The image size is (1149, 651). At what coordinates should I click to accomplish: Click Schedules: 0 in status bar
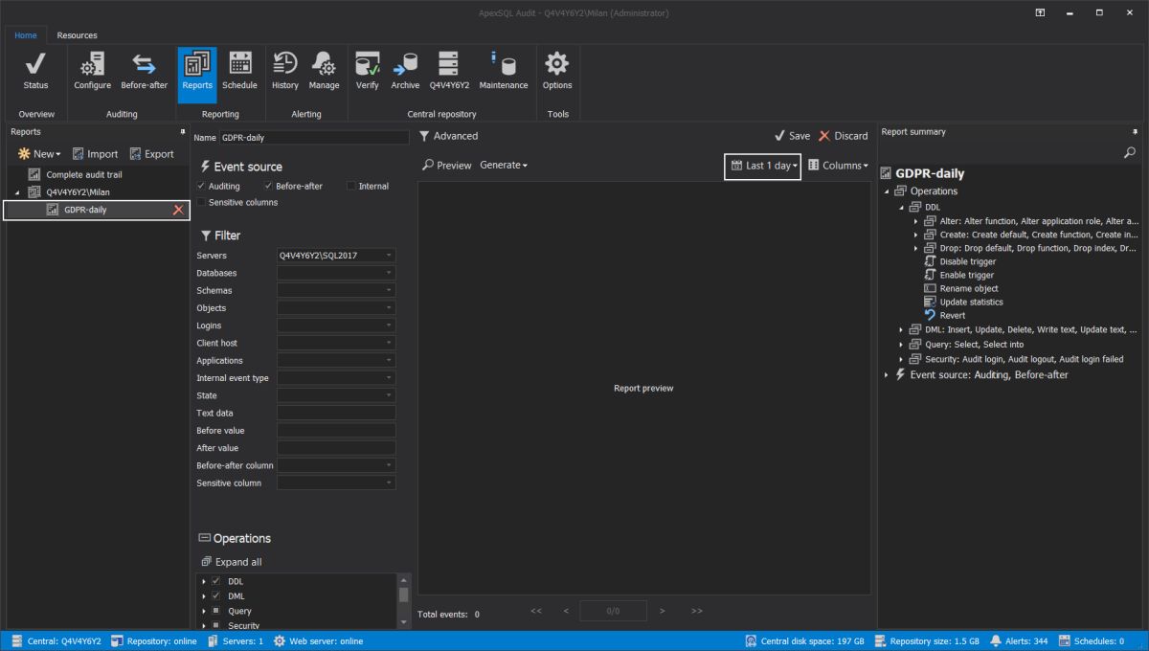coord(1091,641)
